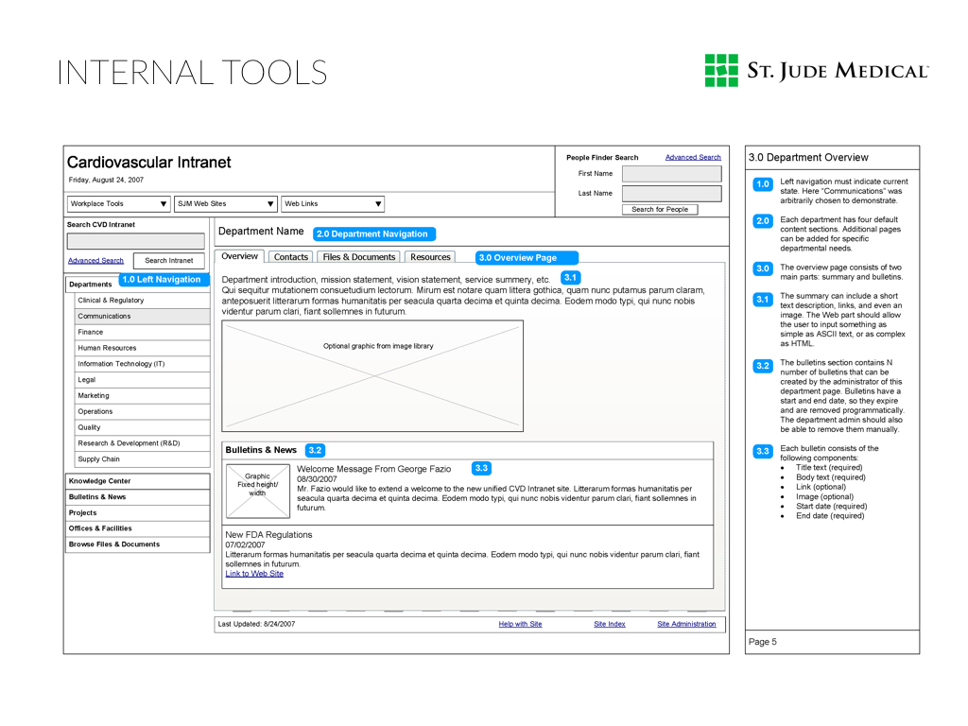
Task: Click the St. Jude Medical logo icon
Action: click(721, 71)
